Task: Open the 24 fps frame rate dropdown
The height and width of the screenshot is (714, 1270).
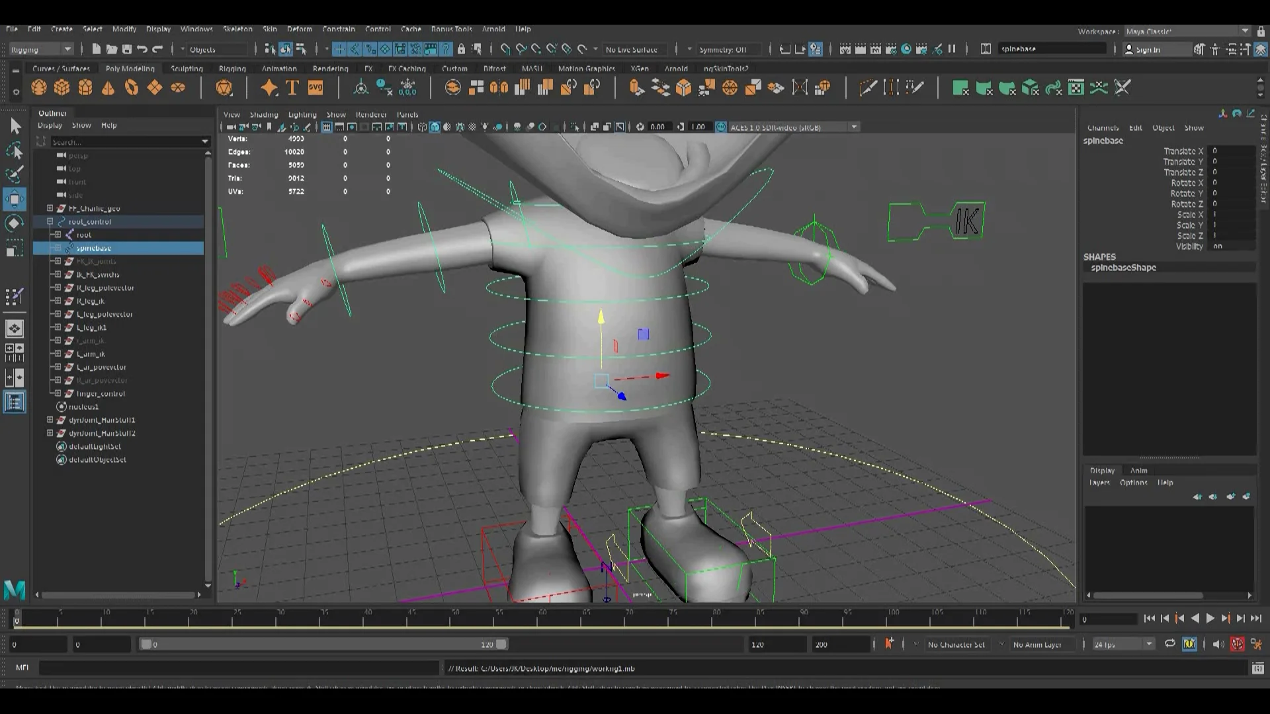Action: 1122,644
